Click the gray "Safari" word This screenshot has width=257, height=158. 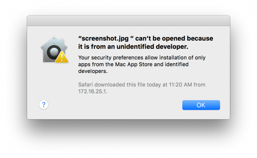86,85
